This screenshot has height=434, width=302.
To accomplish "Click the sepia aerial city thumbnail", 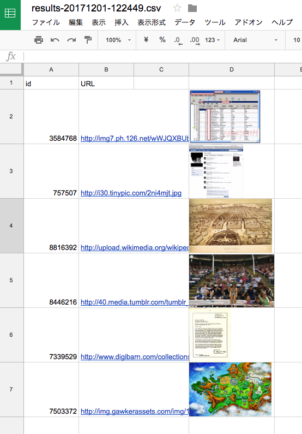I will click(x=231, y=225).
